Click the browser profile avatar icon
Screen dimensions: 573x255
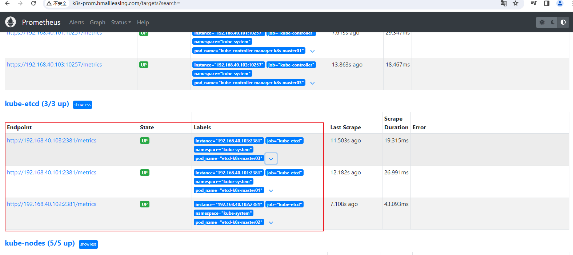[560, 3]
